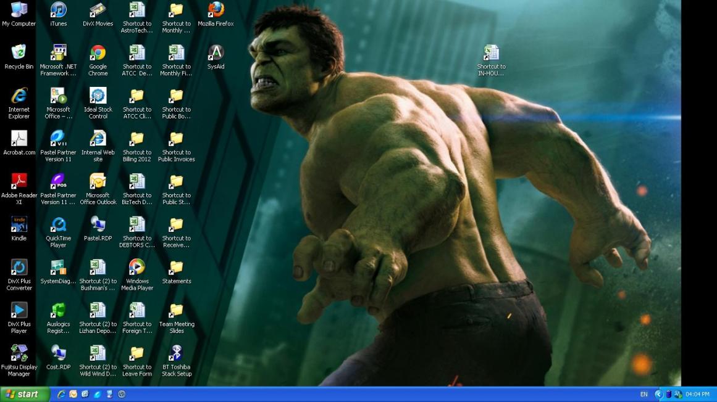Expand hidden system tray icons arrow
Screen dimensions: 717x402
pyautogui.click(x=658, y=394)
